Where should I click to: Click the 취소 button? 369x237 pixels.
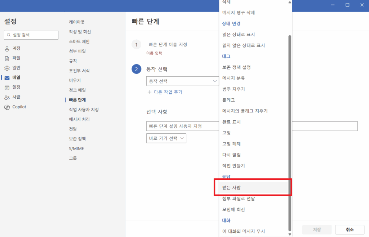pyautogui.click(x=349, y=229)
